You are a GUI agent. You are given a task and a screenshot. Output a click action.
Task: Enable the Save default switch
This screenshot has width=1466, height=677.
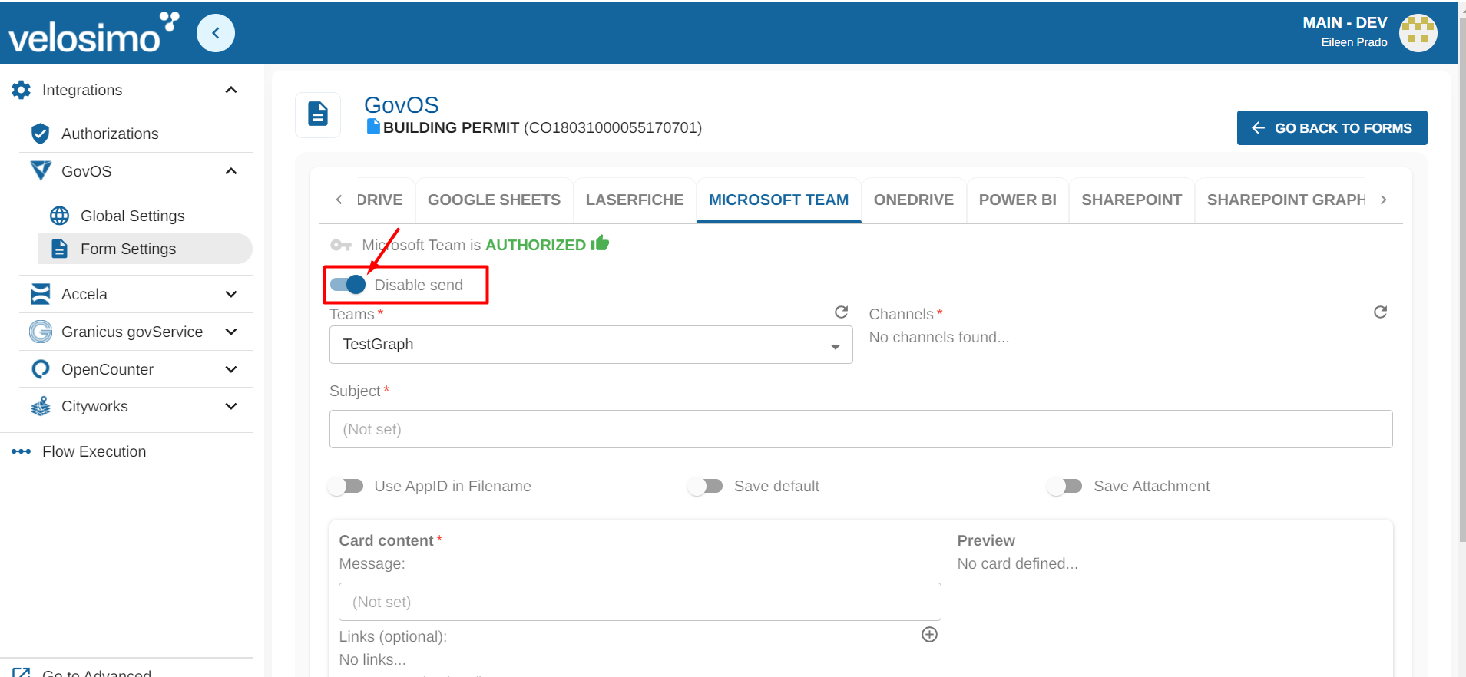coord(705,486)
